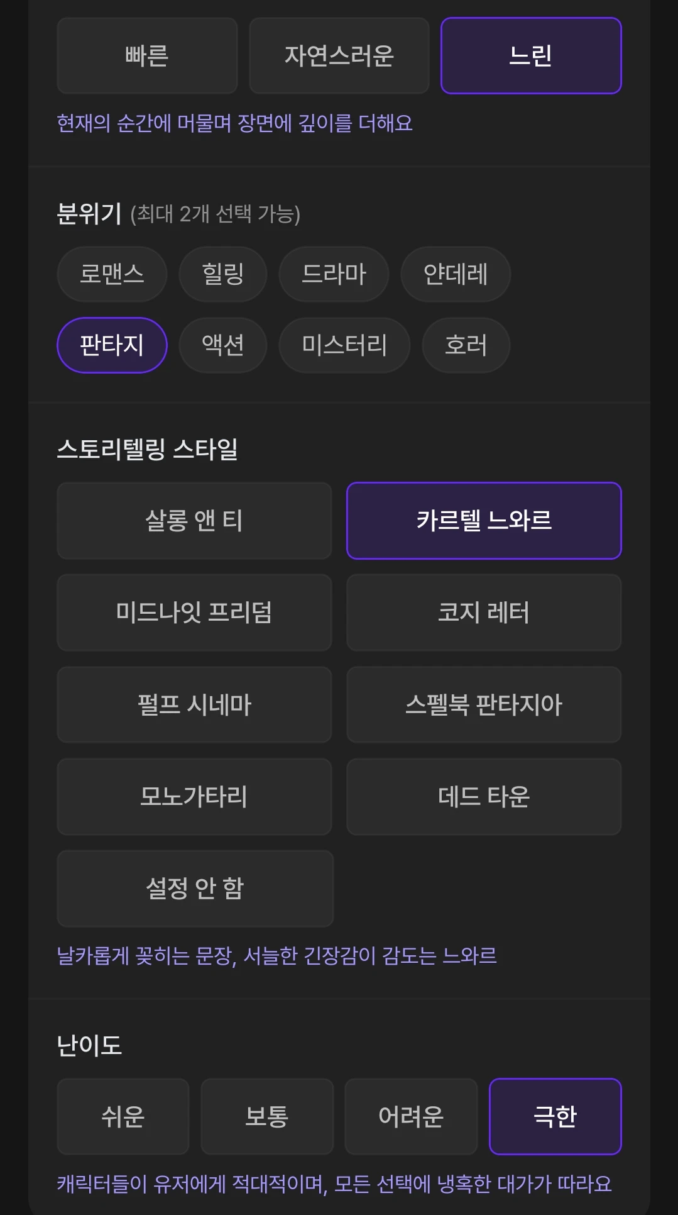
Task: Deselect the 판타지 mood chip
Action: [x=112, y=345]
